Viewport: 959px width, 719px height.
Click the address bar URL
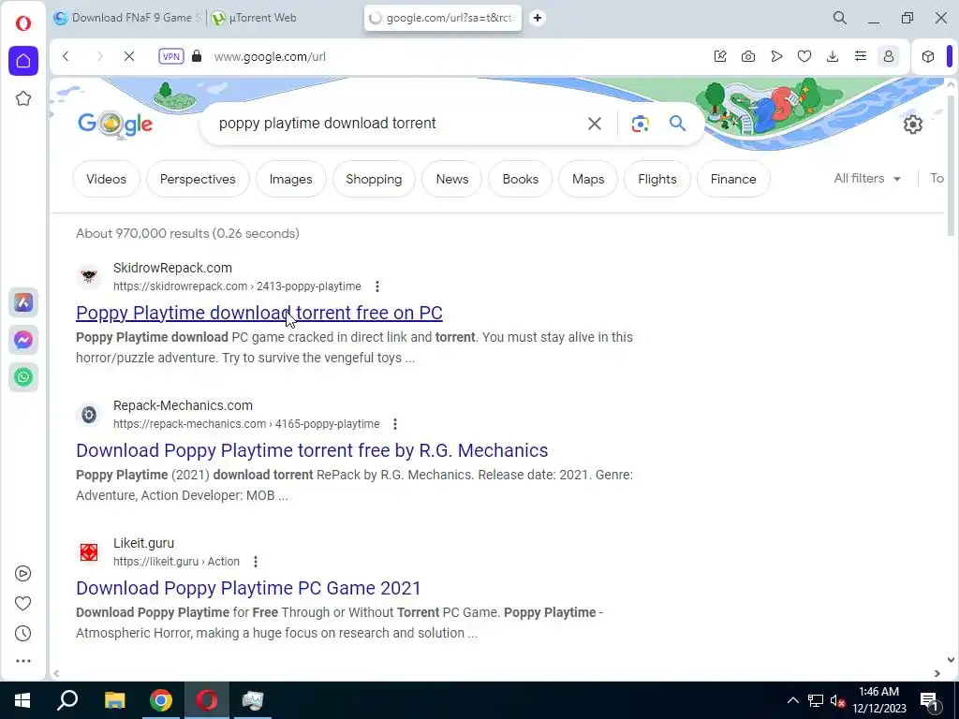pos(270,57)
